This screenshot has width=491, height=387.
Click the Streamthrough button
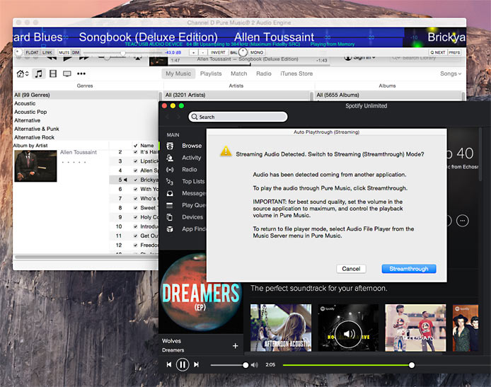[409, 269]
